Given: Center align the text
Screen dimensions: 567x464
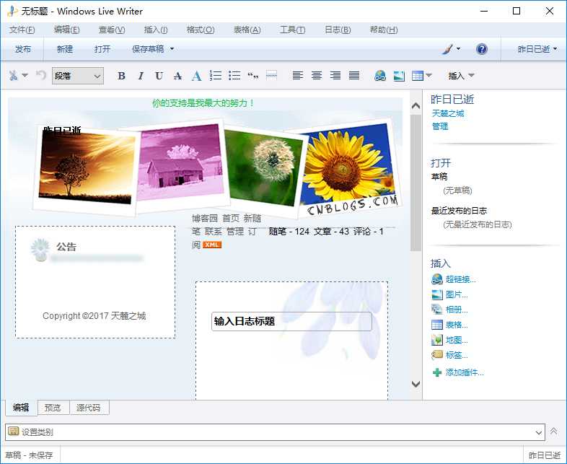Looking at the screenshot, I should click(317, 75).
